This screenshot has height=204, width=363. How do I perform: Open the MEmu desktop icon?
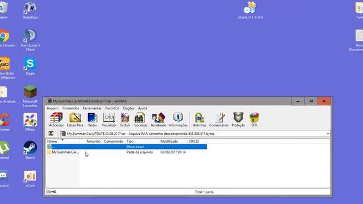coord(30,122)
